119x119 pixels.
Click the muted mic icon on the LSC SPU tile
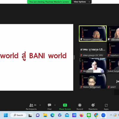click(81, 55)
